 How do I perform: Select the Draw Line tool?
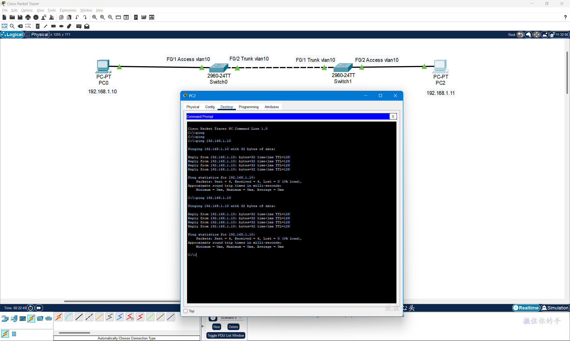click(46, 26)
